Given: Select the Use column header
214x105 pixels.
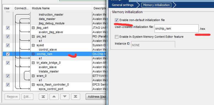Looking at the screenshot, I should pyautogui.click(x=7, y=8).
